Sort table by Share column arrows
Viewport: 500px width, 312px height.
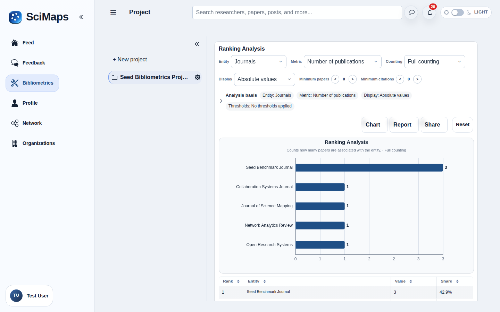pyautogui.click(x=457, y=281)
